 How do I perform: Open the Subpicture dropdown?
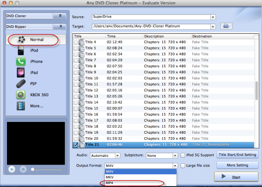tap(175, 156)
